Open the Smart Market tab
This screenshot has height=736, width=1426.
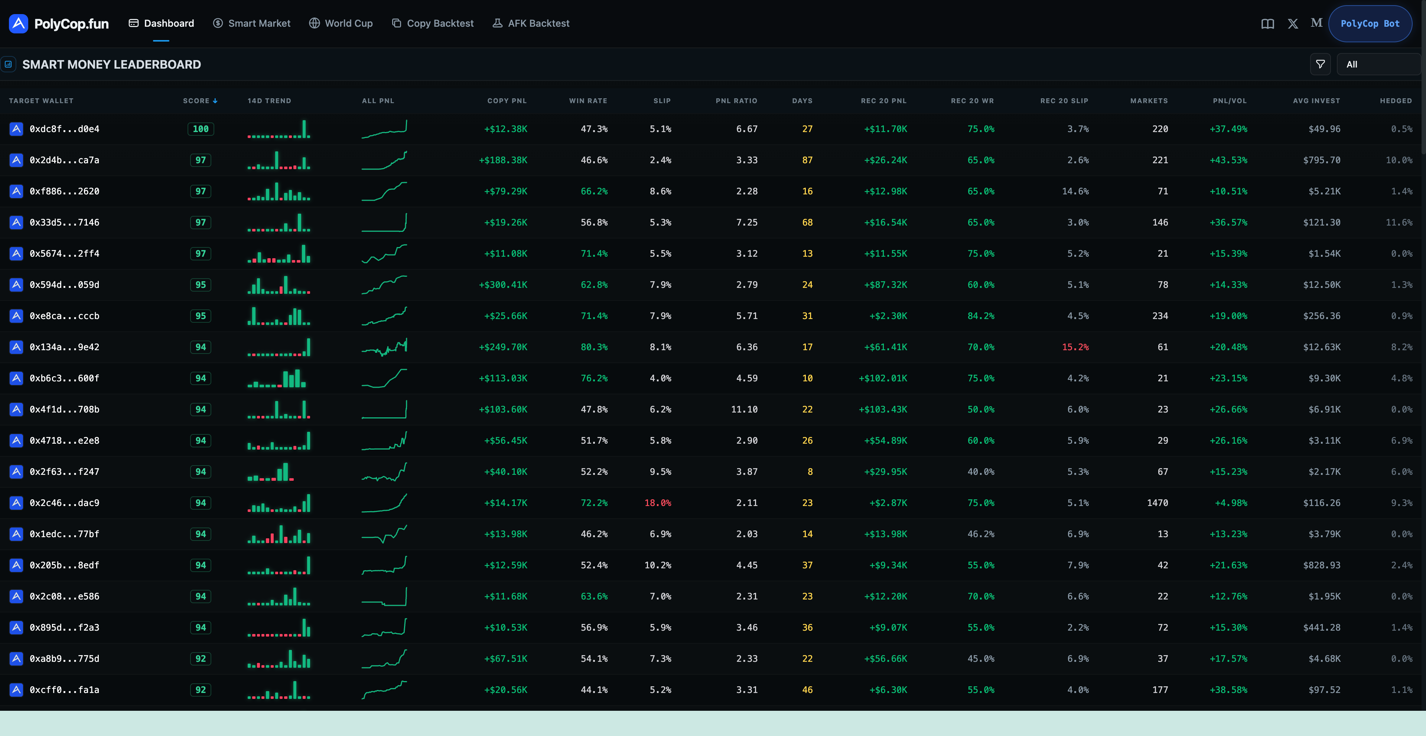click(x=252, y=23)
